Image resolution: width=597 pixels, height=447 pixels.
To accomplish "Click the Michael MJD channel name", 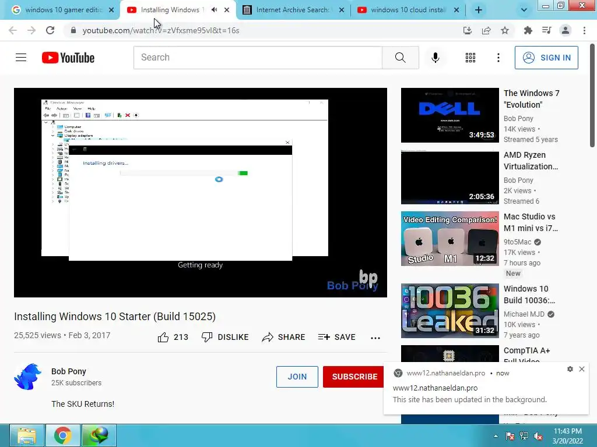I will coord(524,314).
